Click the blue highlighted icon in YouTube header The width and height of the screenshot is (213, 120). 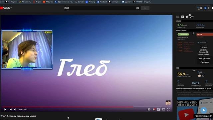click(x=205, y=8)
